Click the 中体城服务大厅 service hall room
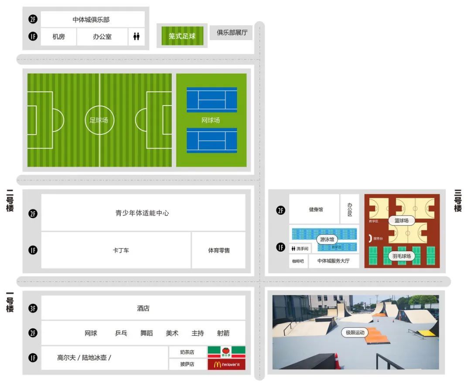The height and width of the screenshot is (383, 471). pyautogui.click(x=333, y=261)
